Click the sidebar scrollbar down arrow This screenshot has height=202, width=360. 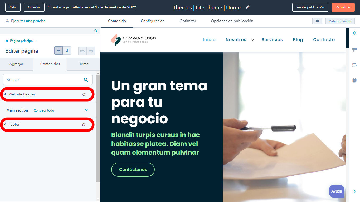[98, 199]
